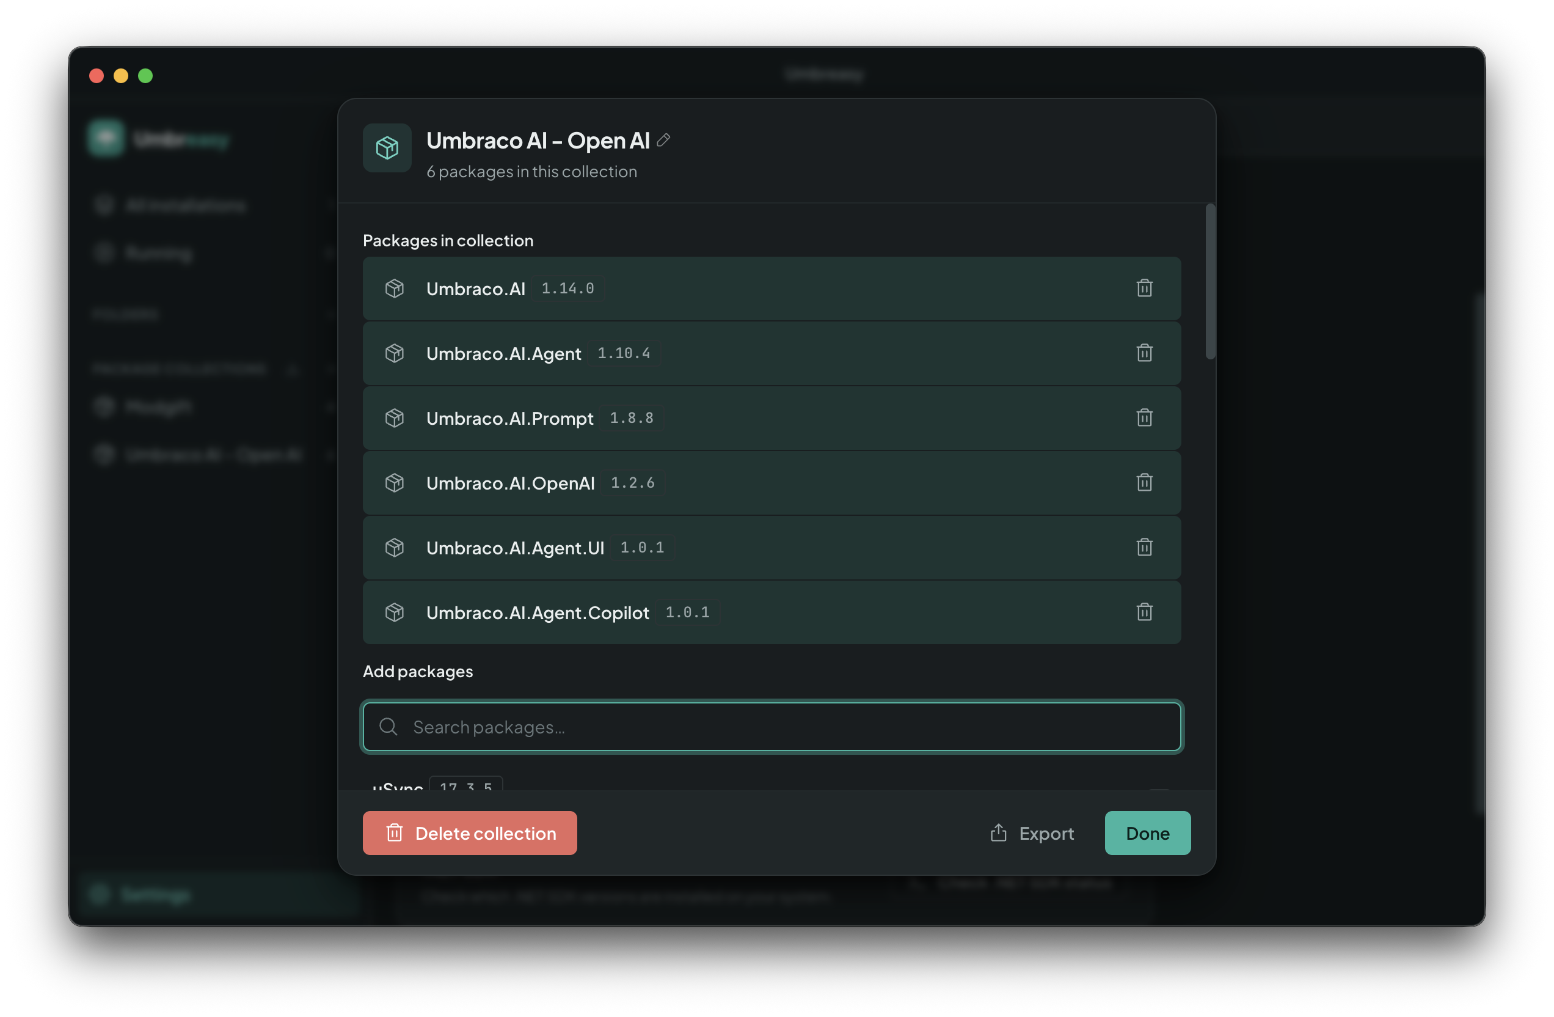1554x1017 pixels.
Task: Delete Umbraco.AI.Agent.Copilot trash icon
Action: tap(1144, 612)
